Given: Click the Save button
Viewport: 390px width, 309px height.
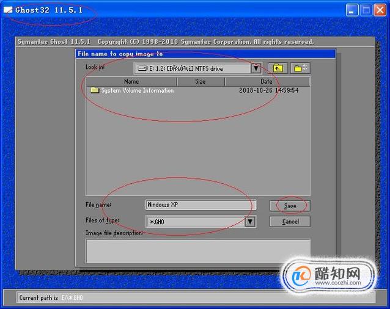Looking at the screenshot, I should 290,206.
